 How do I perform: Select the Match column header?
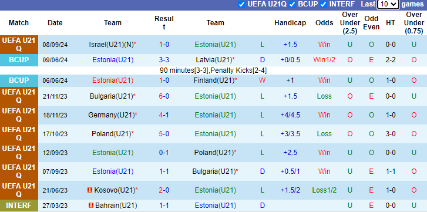(19, 23)
